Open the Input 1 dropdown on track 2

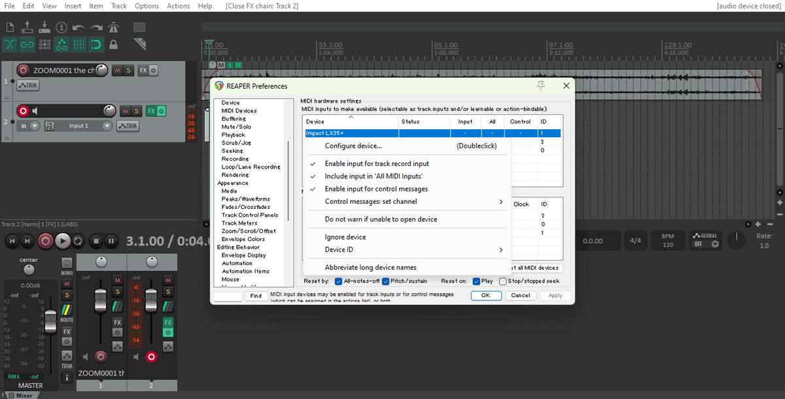point(107,125)
